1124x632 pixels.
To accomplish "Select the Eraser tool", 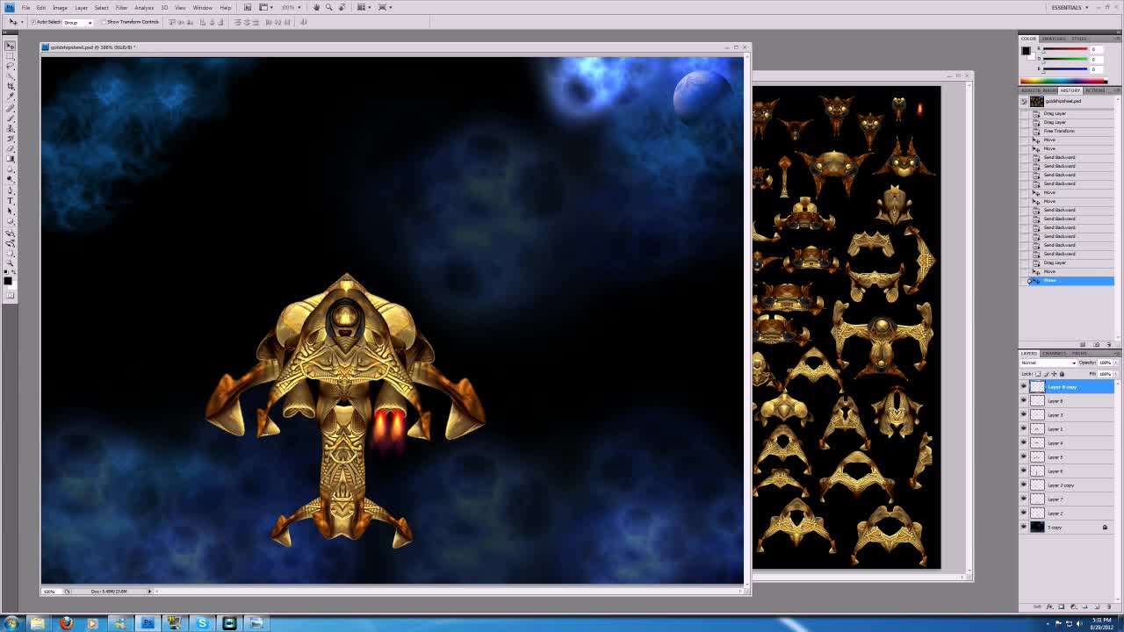I will pos(11,147).
